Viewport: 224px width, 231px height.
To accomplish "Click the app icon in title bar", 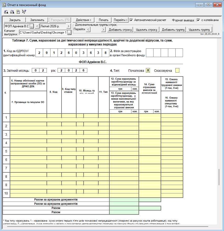I will pyautogui.click(x=3, y=4).
